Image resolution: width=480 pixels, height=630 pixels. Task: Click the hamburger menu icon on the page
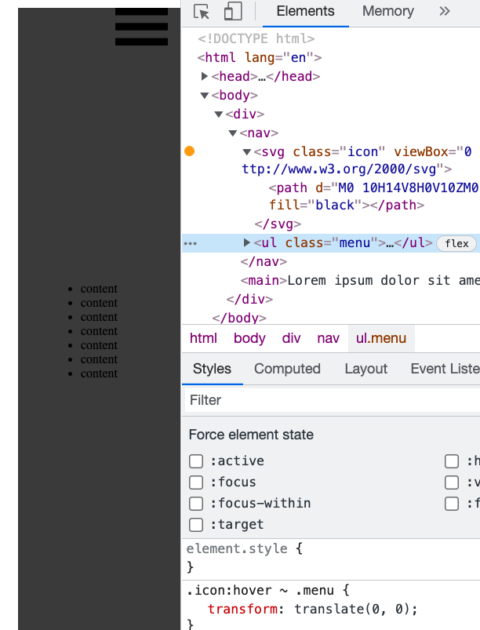[141, 27]
